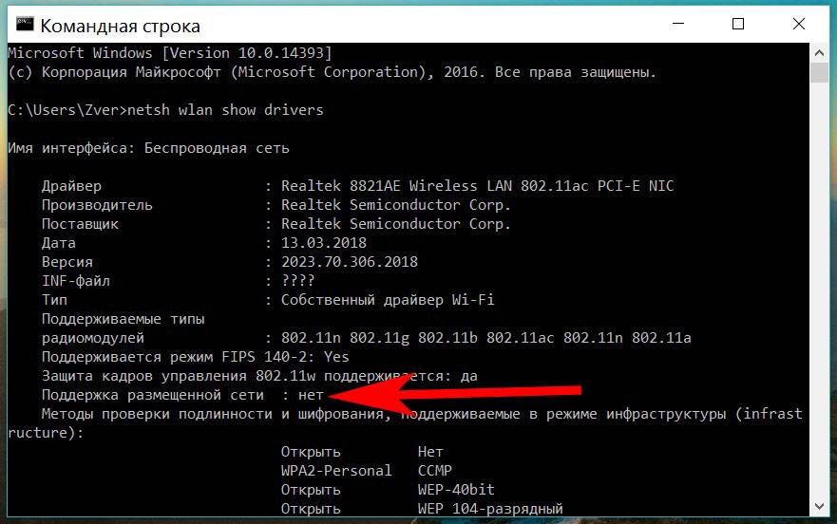Open the Command Prompt system menu icon

(x=24, y=25)
